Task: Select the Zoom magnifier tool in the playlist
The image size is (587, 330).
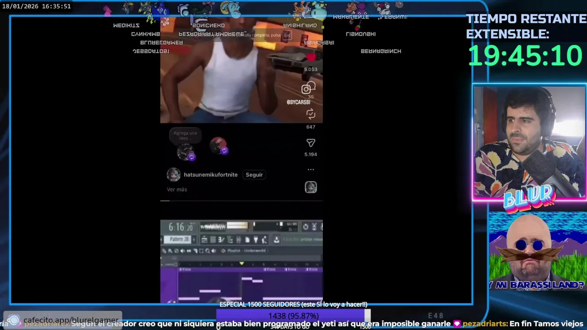Action: (207, 251)
